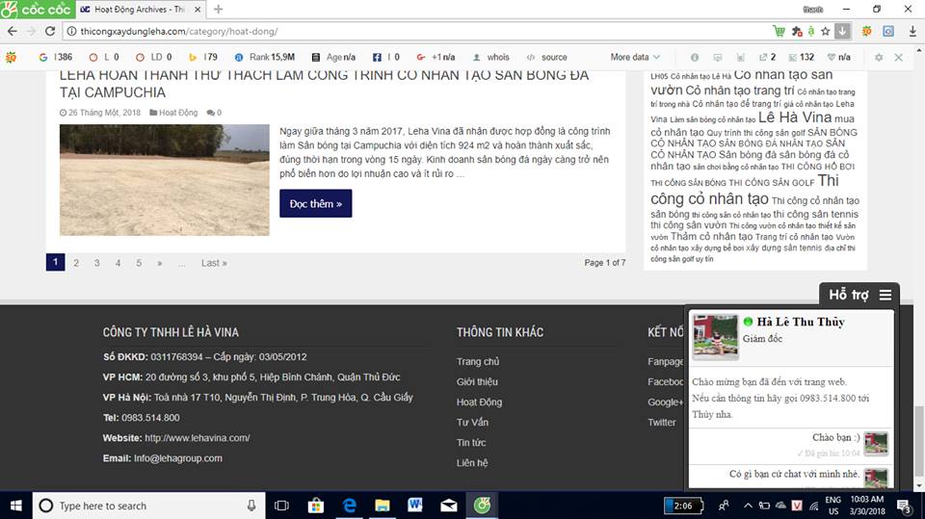Image resolution: width=925 pixels, height=519 pixels.
Task: Open the Hỗ trợ chat hamburger menu
Action: 885,295
